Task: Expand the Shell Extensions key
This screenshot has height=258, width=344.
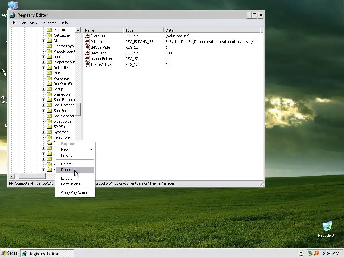Action: (x=43, y=100)
